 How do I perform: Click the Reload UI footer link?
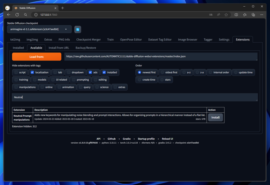[167, 139]
